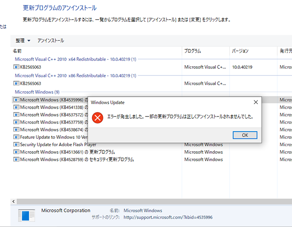Click the horizontal scrollbar track
Viewport: 292px width, 227px height.
point(154,201)
